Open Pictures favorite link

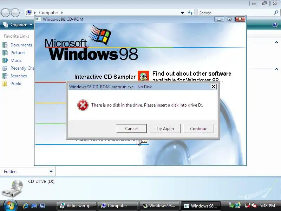[x=18, y=52]
